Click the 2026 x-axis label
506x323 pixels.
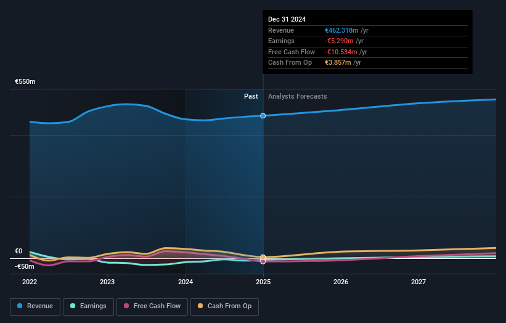[x=341, y=282]
